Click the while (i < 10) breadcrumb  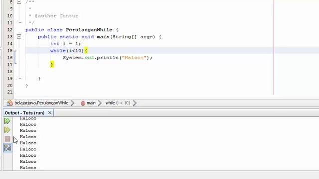pos(118,103)
